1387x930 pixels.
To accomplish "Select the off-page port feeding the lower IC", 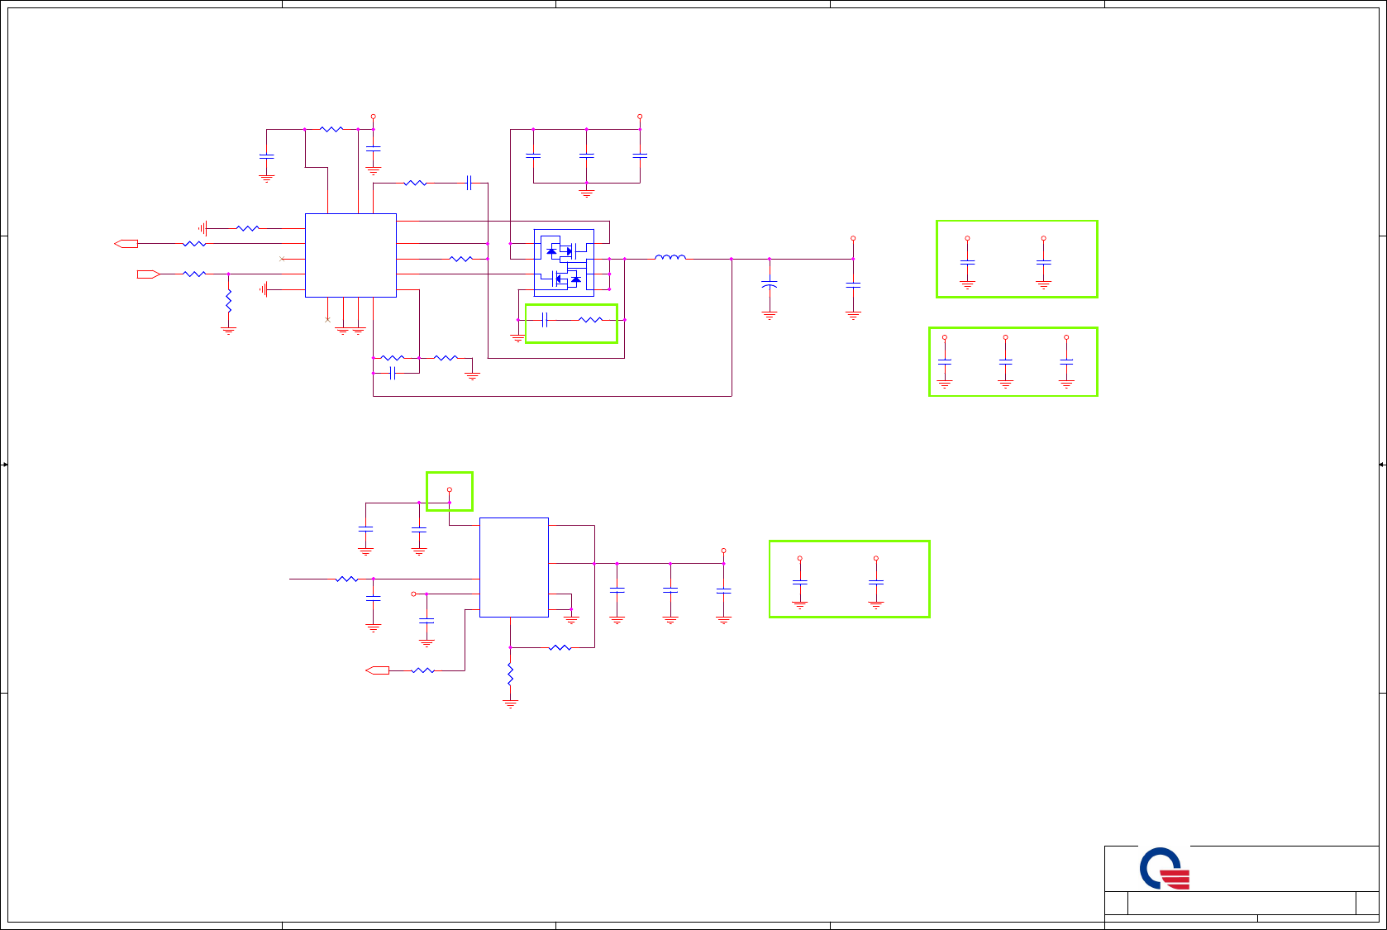I will click(x=377, y=670).
